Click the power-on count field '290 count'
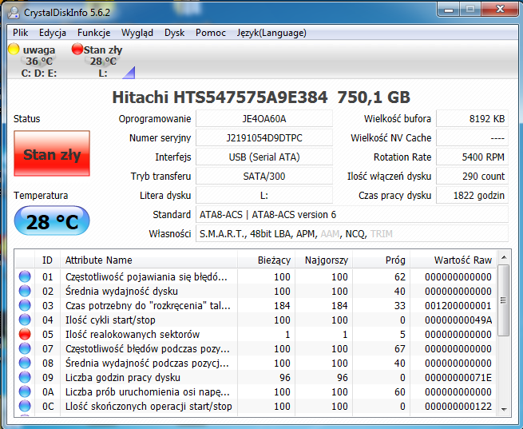The height and width of the screenshot is (429, 523). pyautogui.click(x=473, y=176)
